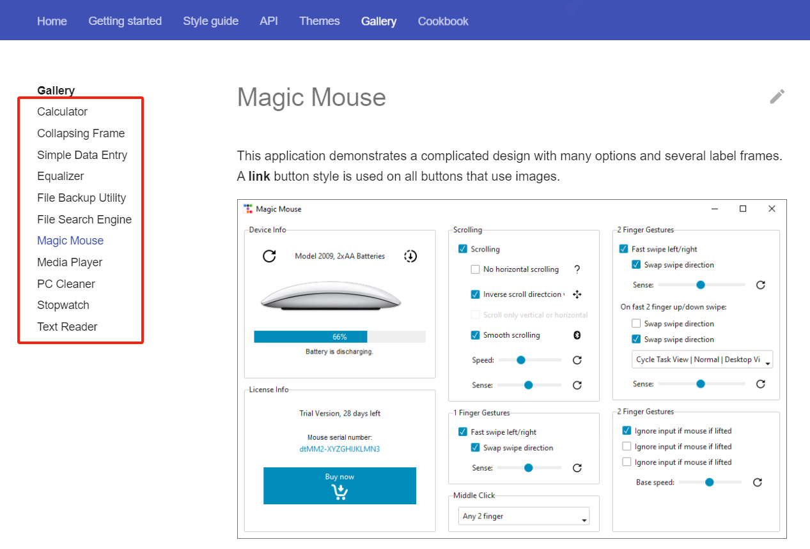Open the API section in the top navigation
Viewport: 810px width, 549px height.
(269, 21)
